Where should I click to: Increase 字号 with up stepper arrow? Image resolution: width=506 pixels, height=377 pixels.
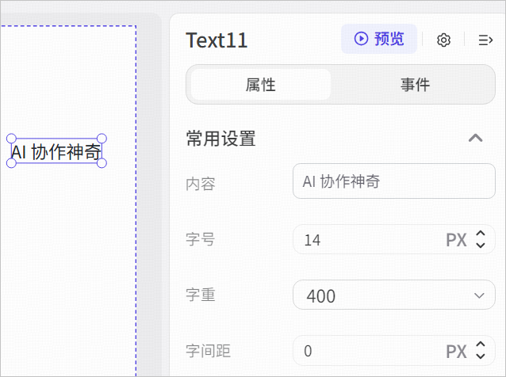(x=481, y=234)
